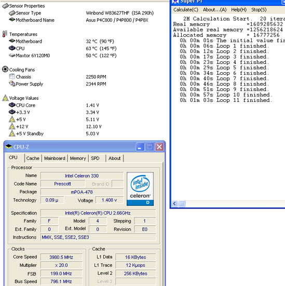The width and height of the screenshot is (285, 286).
Task: Click the Loop 11 finished line in Super Pi
Action: (226, 100)
